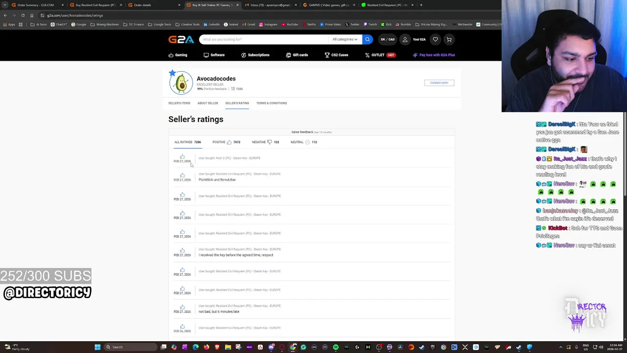Switch to About Seller tab

[x=208, y=103]
